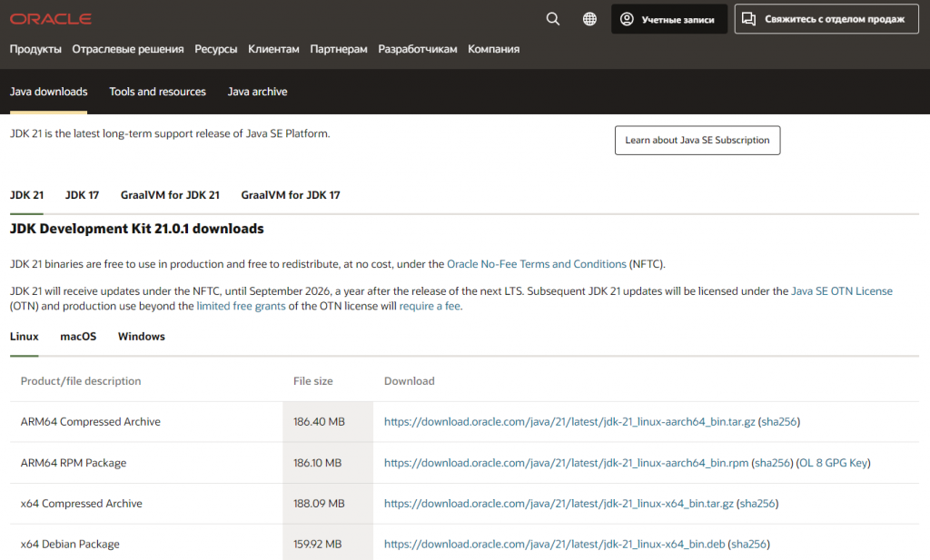The width and height of the screenshot is (930, 560).
Task: Open the Разработчикам menu
Action: point(418,49)
